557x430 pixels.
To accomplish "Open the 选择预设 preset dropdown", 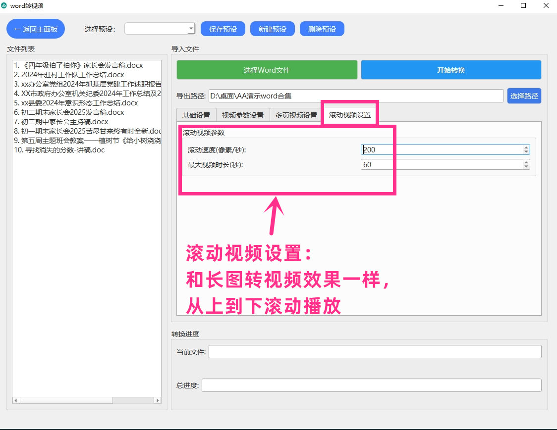I will tap(160, 29).
